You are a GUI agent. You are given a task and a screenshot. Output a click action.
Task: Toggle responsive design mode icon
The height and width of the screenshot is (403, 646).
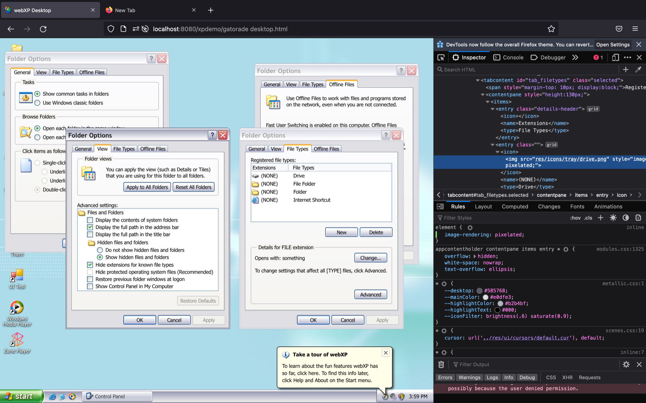pos(615,57)
